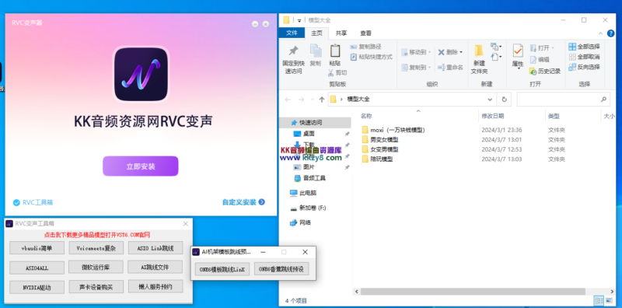The width and height of the screenshot is (622, 308).
Task: Click ASIO4ALL button in toolbox
Action: click(x=37, y=268)
